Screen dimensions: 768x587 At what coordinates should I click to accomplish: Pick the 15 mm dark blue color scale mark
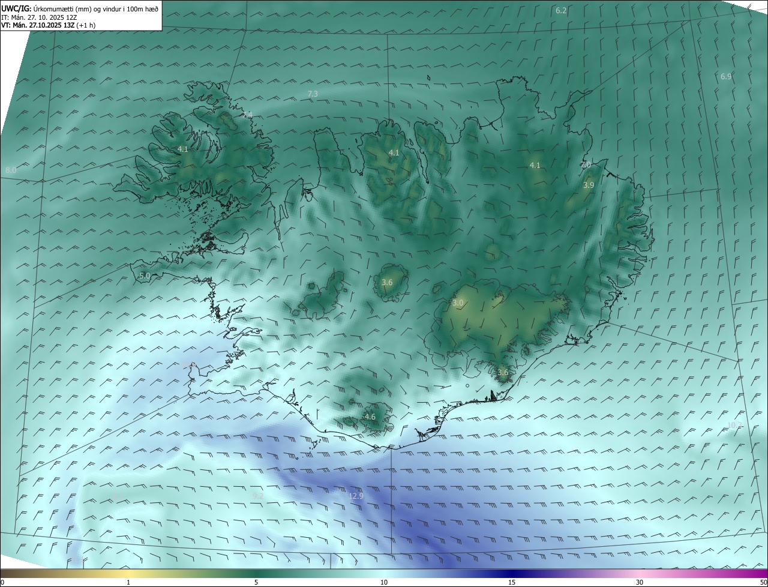(x=512, y=582)
